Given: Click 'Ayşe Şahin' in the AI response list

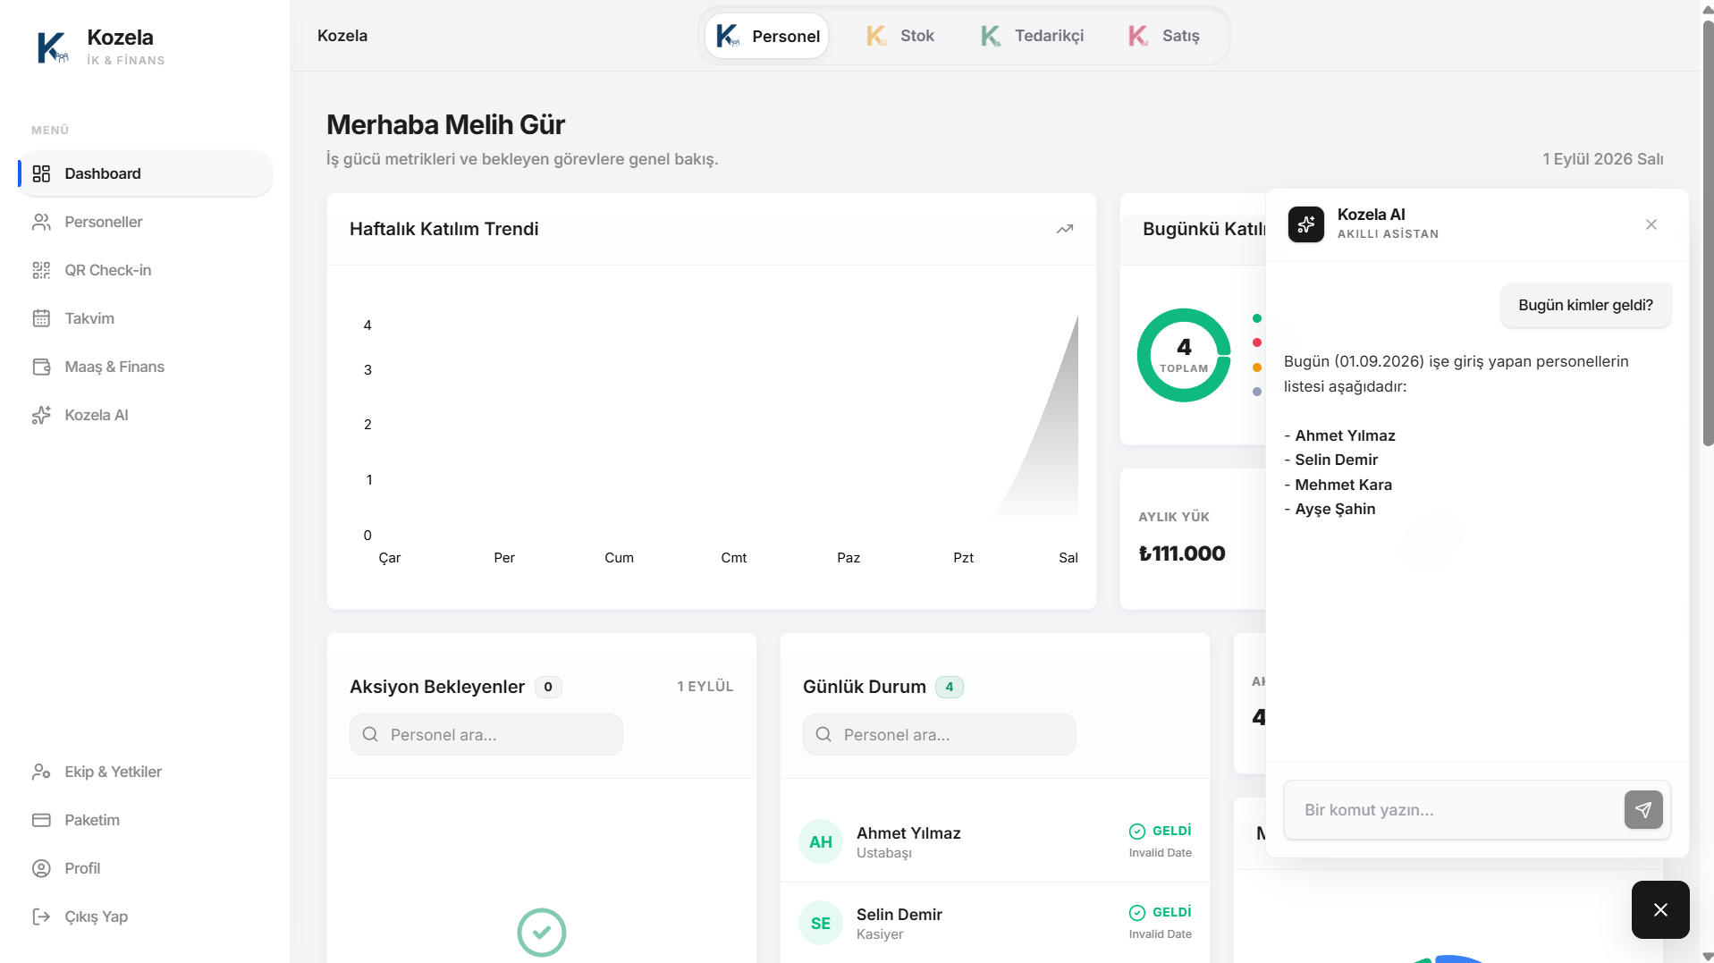Looking at the screenshot, I should 1335,510.
